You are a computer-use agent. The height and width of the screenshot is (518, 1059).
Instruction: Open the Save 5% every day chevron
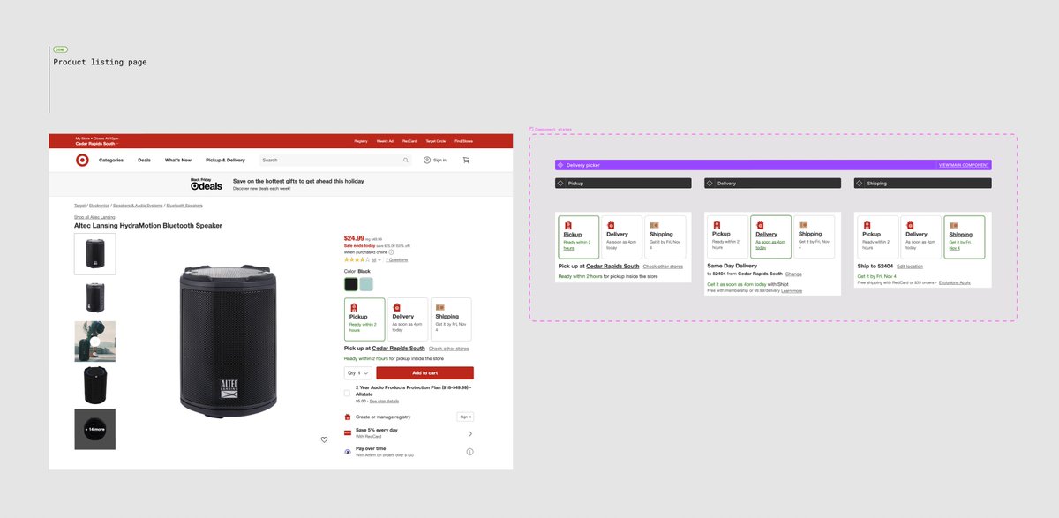(x=469, y=433)
